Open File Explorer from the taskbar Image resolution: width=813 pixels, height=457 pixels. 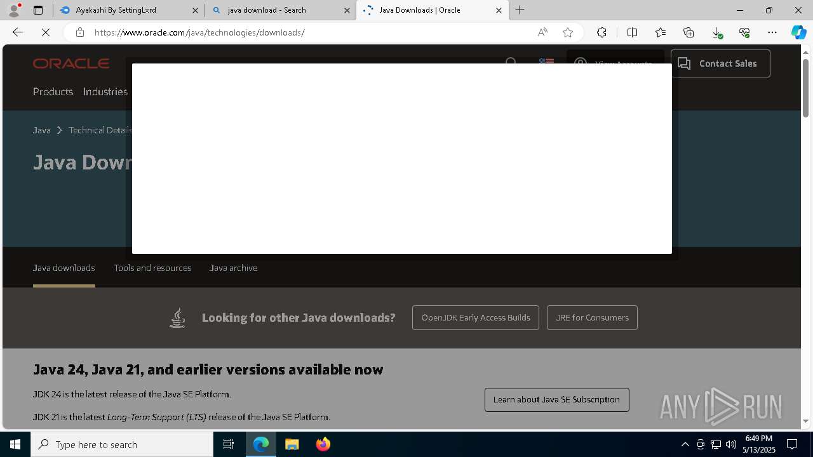(292, 444)
